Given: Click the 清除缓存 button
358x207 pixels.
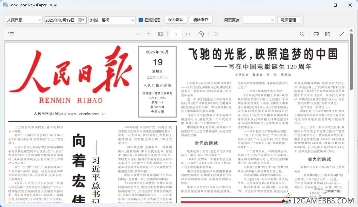Looking at the screenshot, I should click(201, 20).
